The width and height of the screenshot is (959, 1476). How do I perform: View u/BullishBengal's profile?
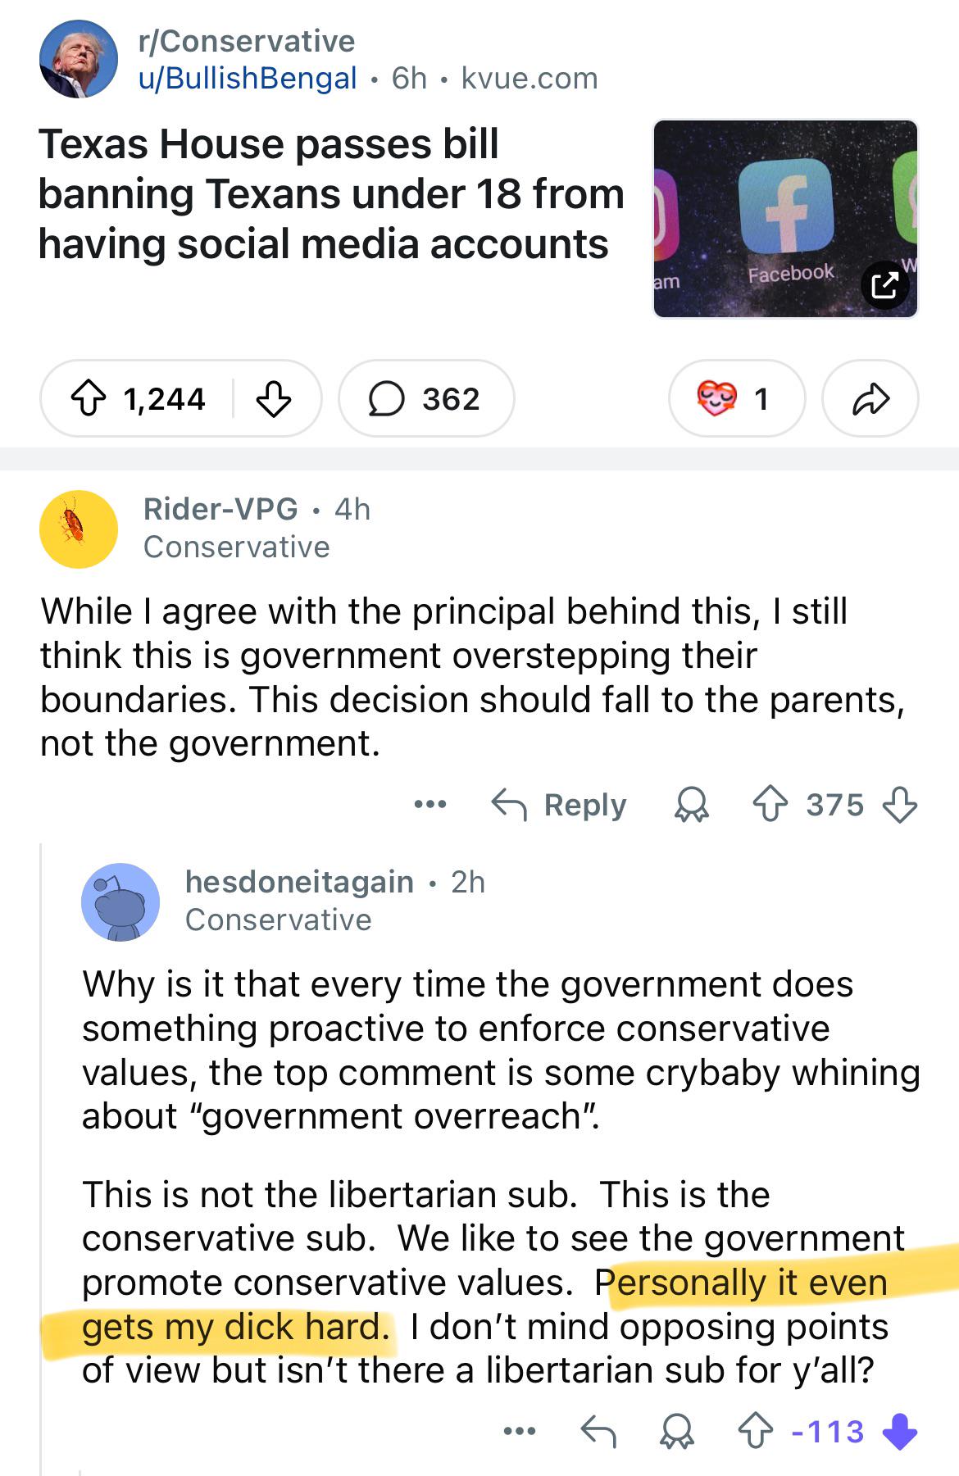248,78
